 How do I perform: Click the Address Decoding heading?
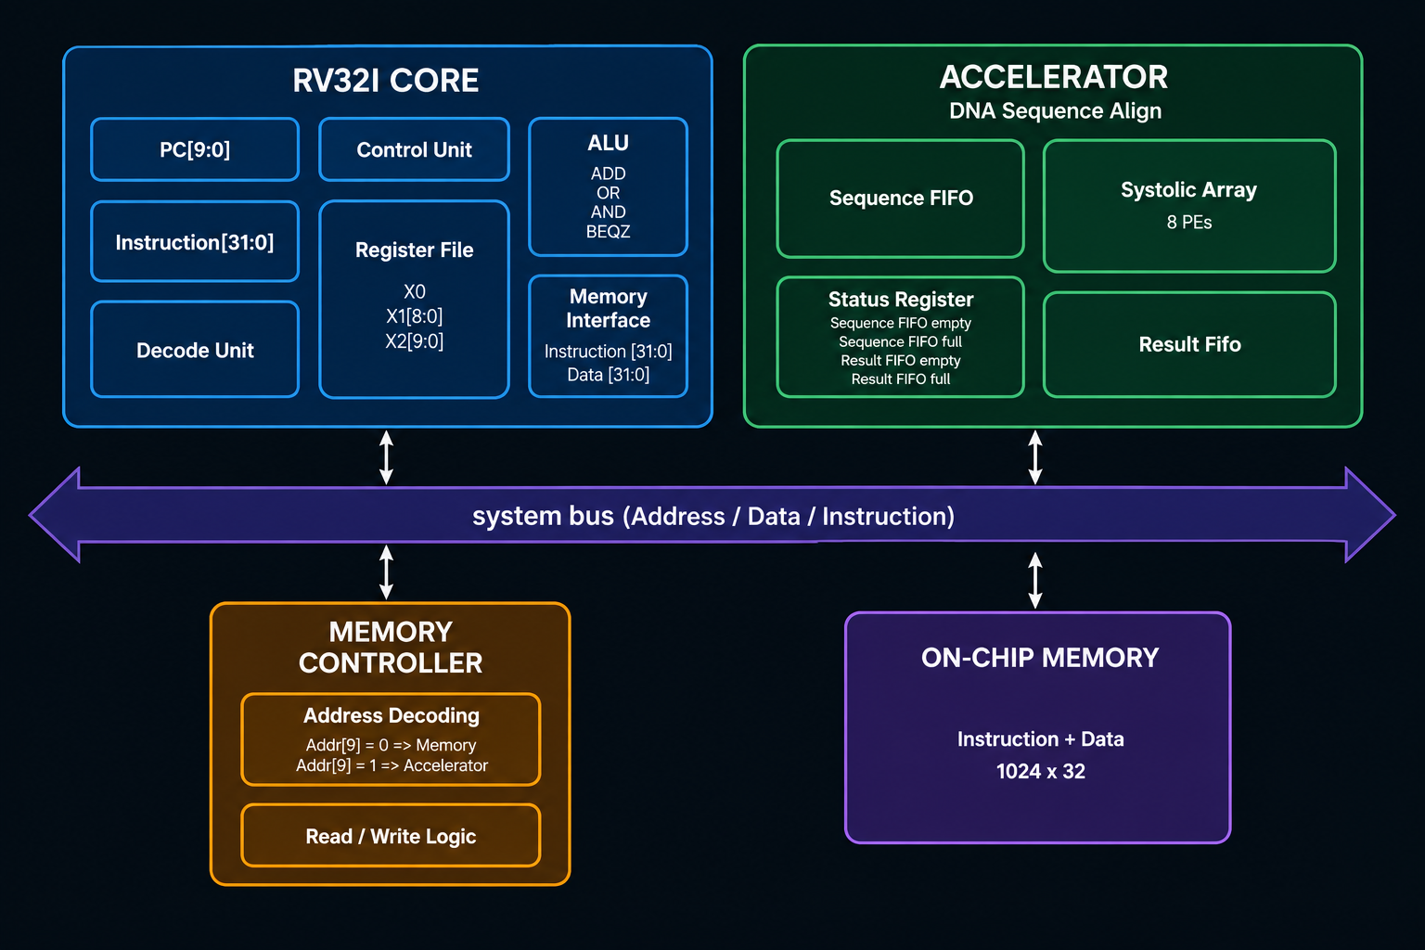coord(392,715)
